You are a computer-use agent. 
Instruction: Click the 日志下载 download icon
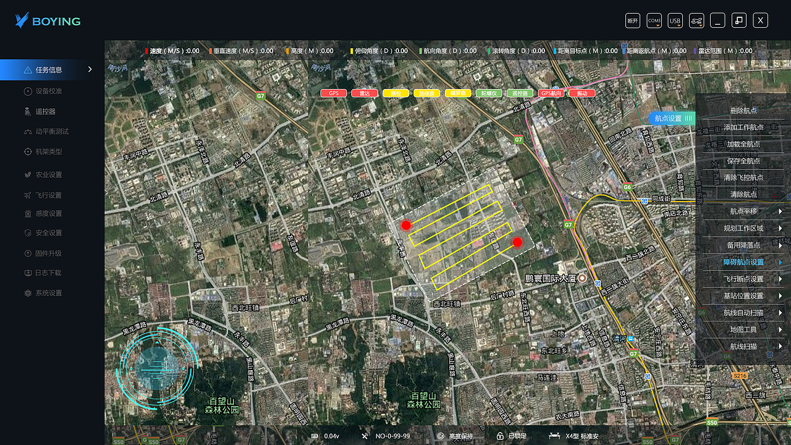[x=28, y=273]
